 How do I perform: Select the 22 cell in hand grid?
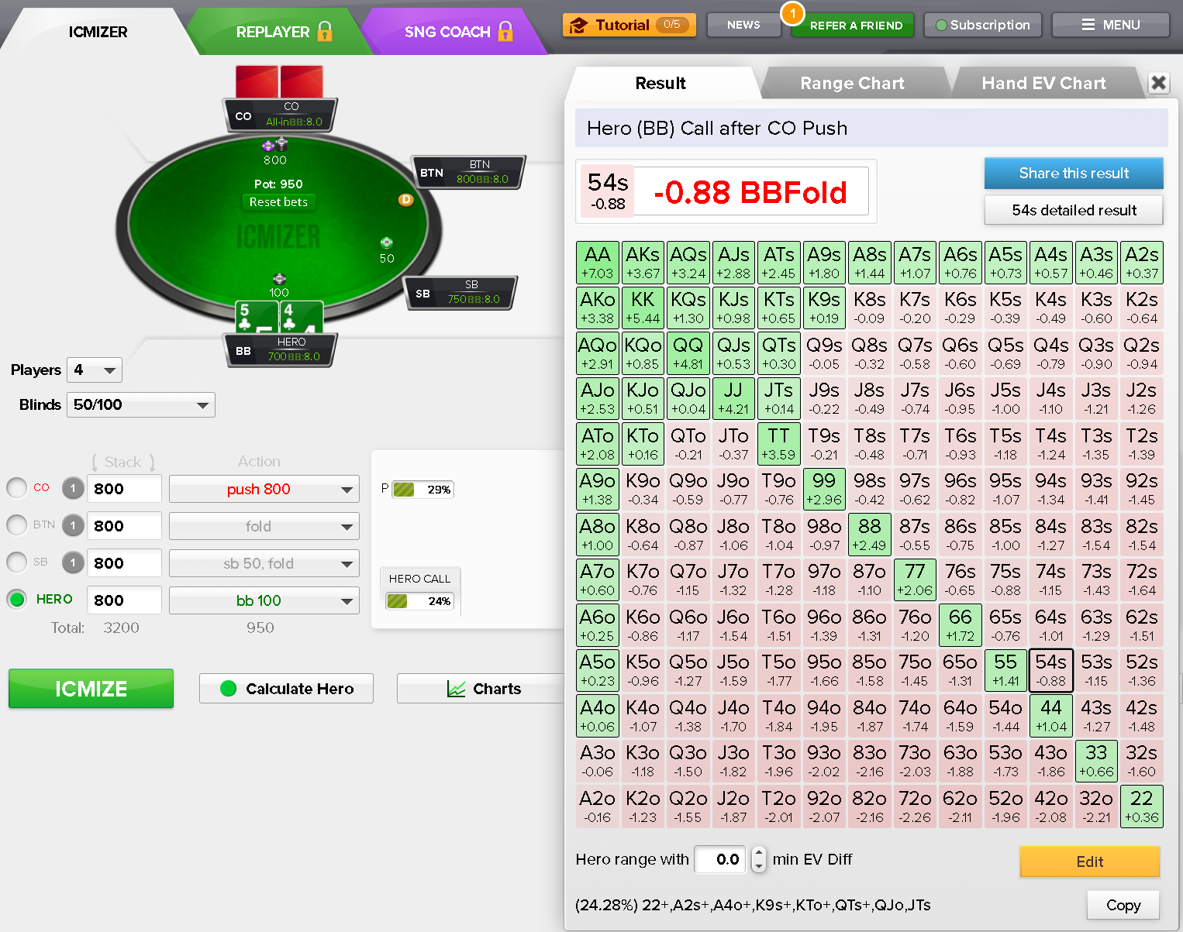coord(1141,806)
